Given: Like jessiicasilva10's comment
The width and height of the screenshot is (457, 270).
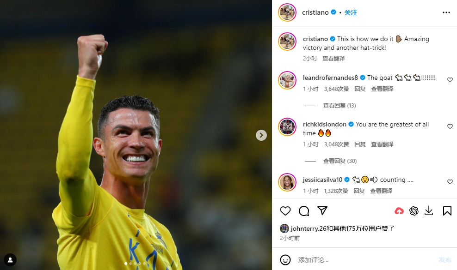Looking at the screenshot, I should pyautogui.click(x=450, y=182).
